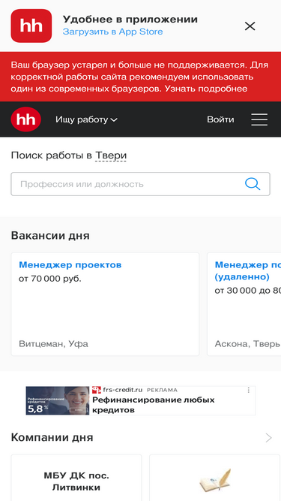Image resolution: width=281 pixels, height=501 pixels.
Task: Click the Компании дня heading
Action: 52,437
